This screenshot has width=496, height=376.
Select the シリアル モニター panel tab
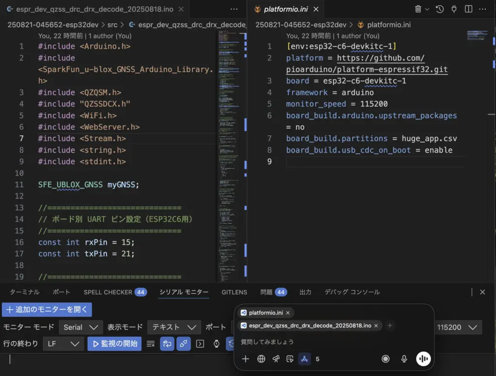coord(184,292)
